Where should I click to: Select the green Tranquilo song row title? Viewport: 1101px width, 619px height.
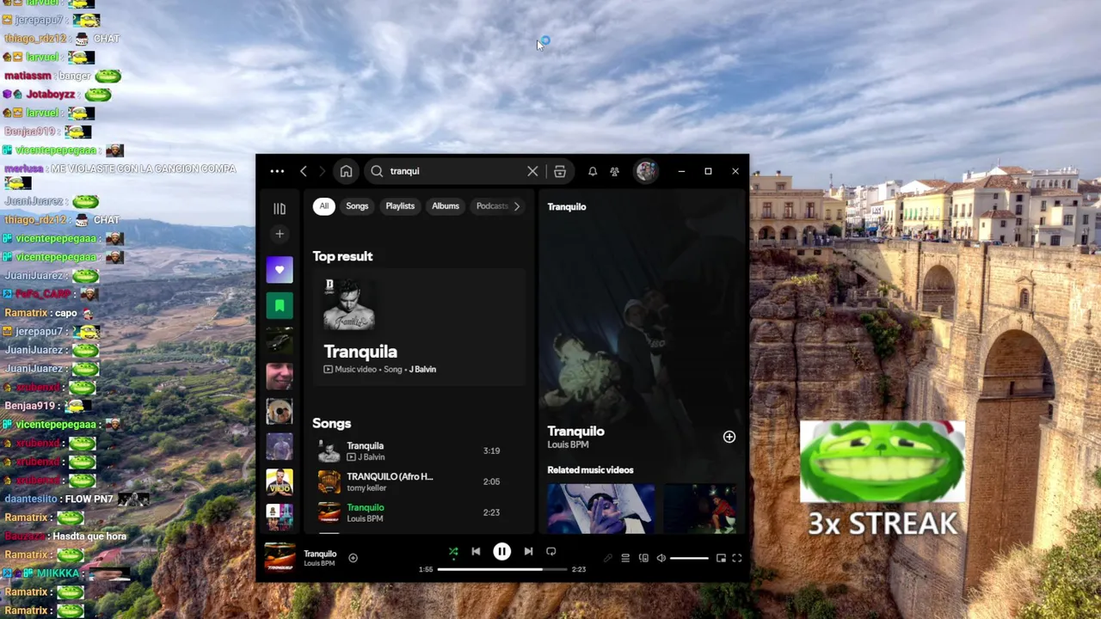point(366,508)
